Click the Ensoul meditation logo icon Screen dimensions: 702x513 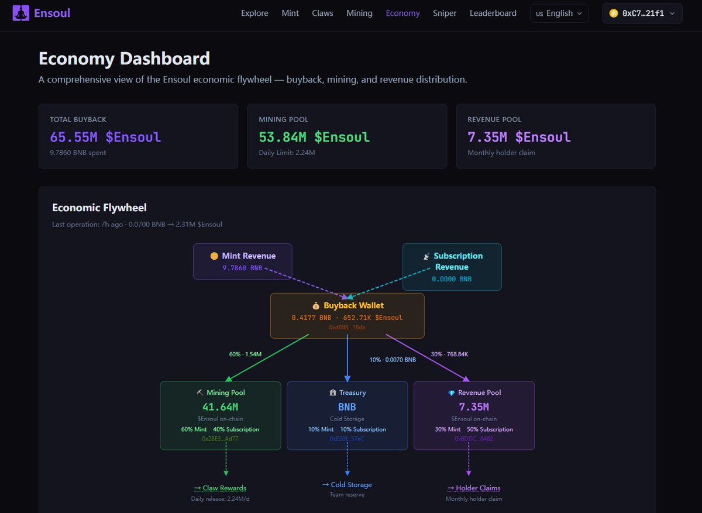tap(20, 13)
